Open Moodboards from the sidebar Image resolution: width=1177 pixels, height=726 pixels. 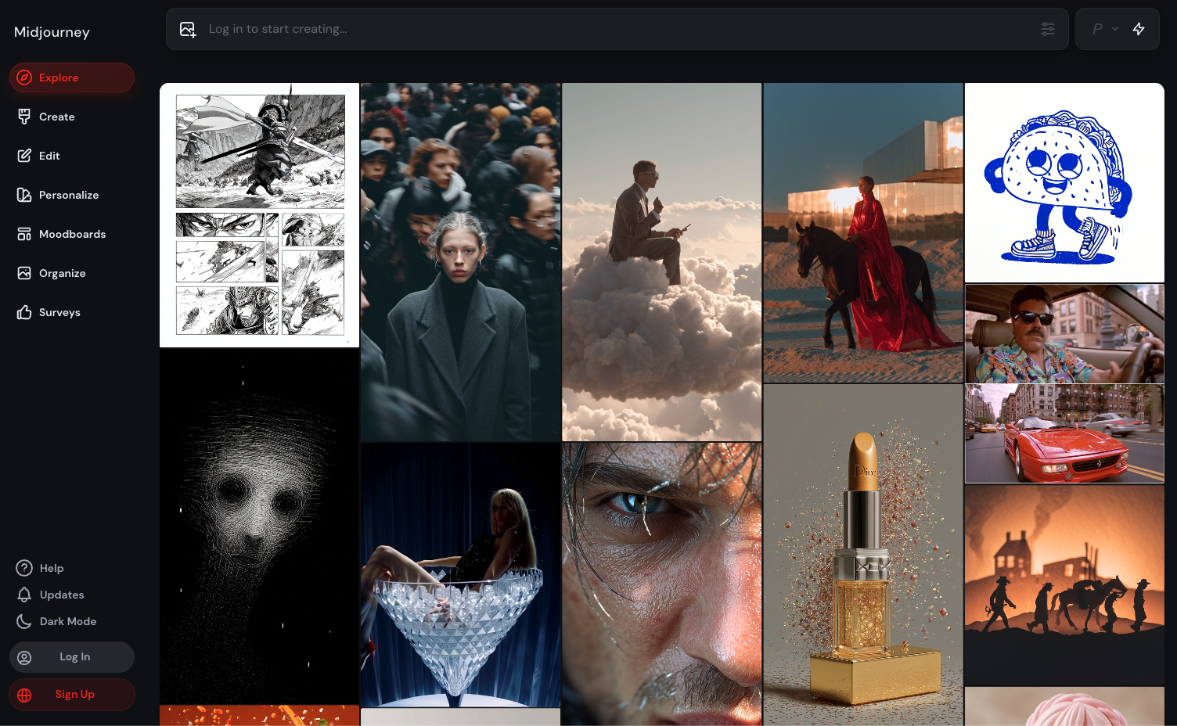[73, 233]
